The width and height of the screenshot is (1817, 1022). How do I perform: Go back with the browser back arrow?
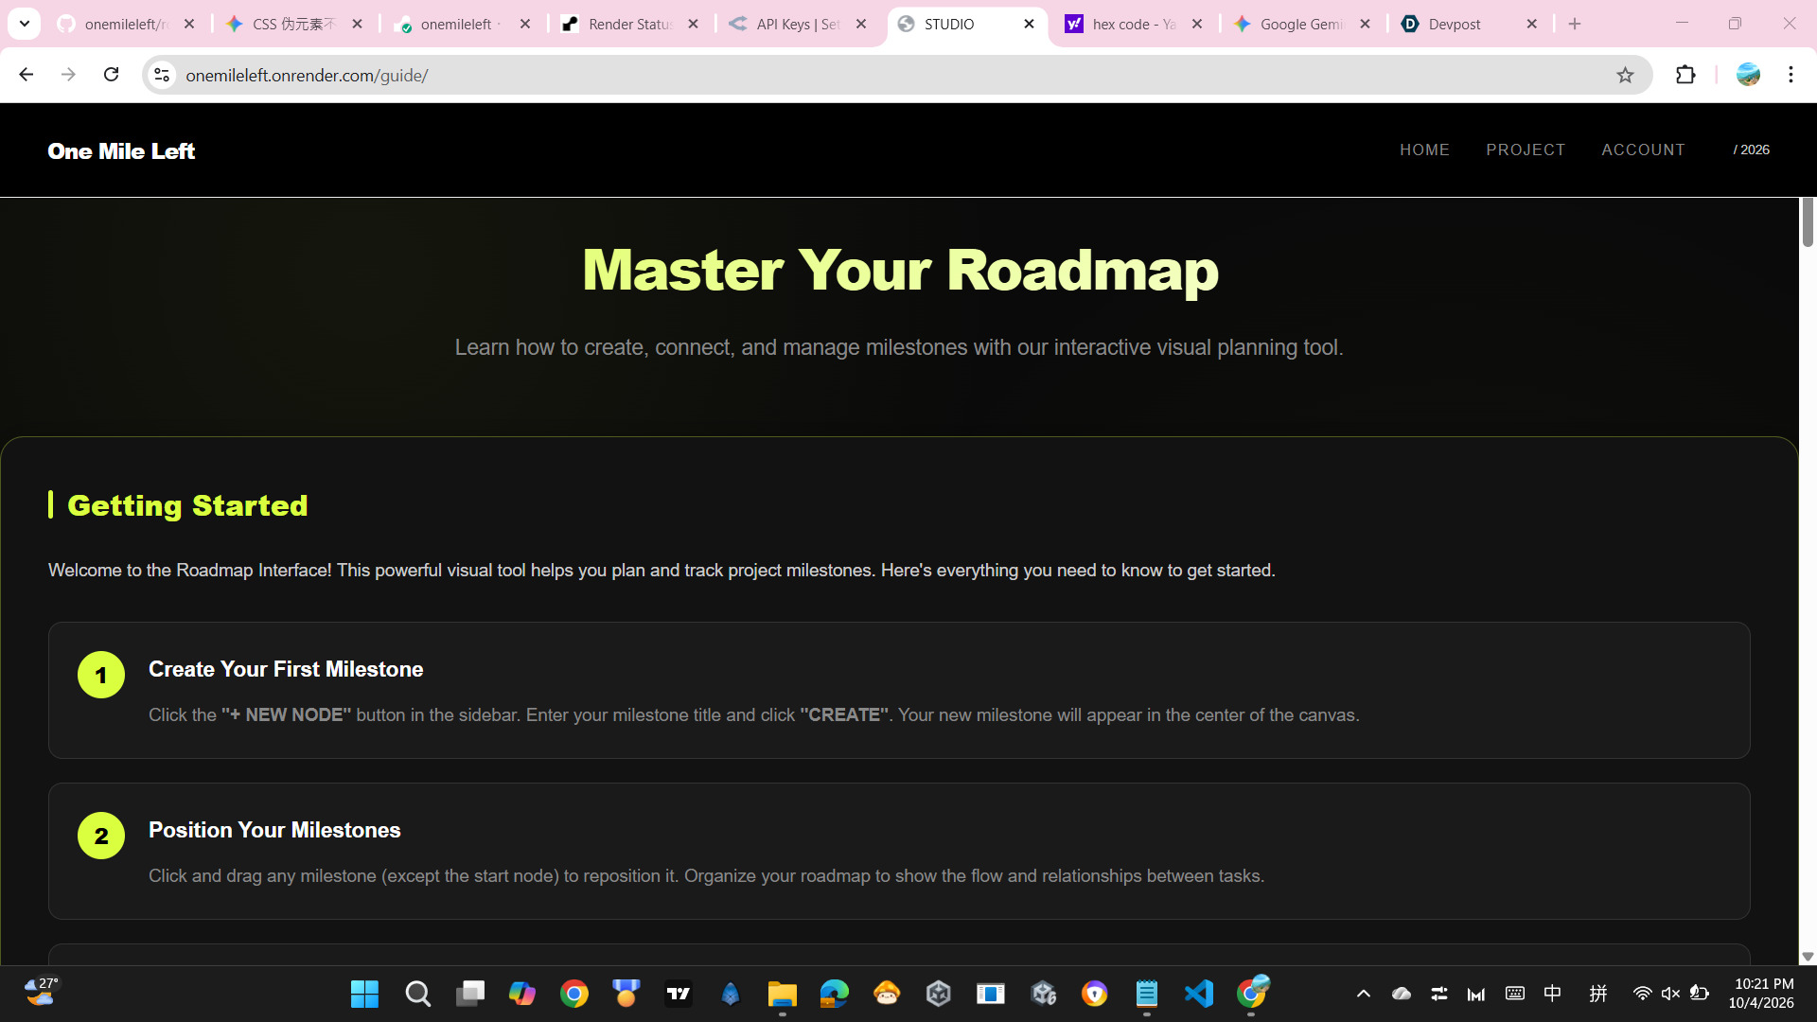point(26,75)
